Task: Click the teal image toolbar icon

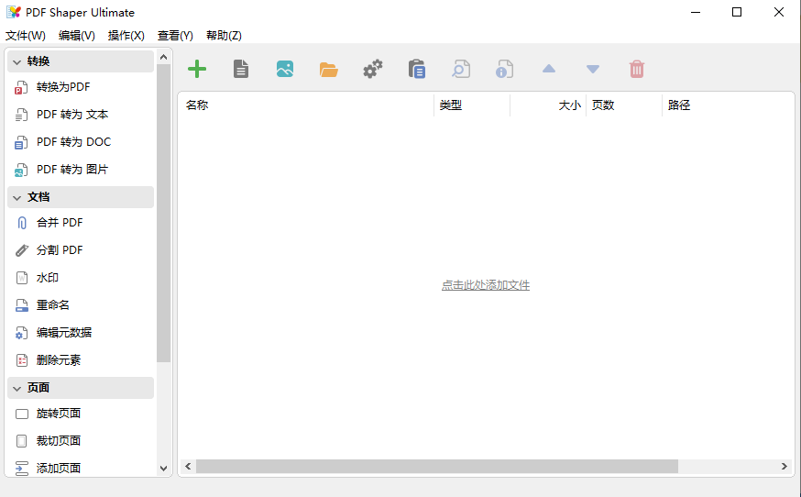Action: click(285, 69)
